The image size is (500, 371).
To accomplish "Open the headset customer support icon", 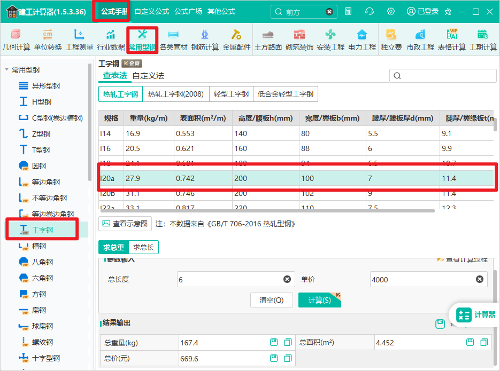I will (370, 12).
